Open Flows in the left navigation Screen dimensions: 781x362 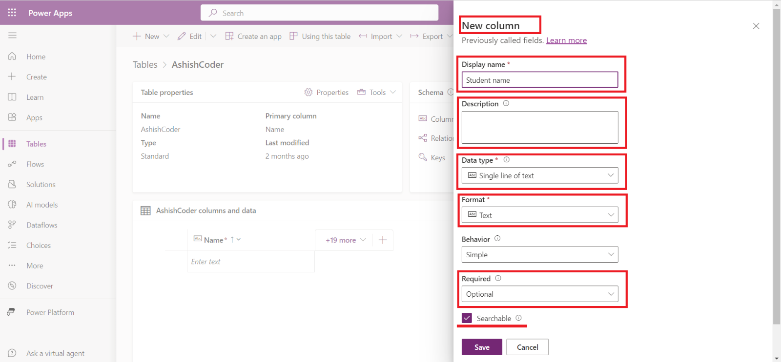[35, 164]
